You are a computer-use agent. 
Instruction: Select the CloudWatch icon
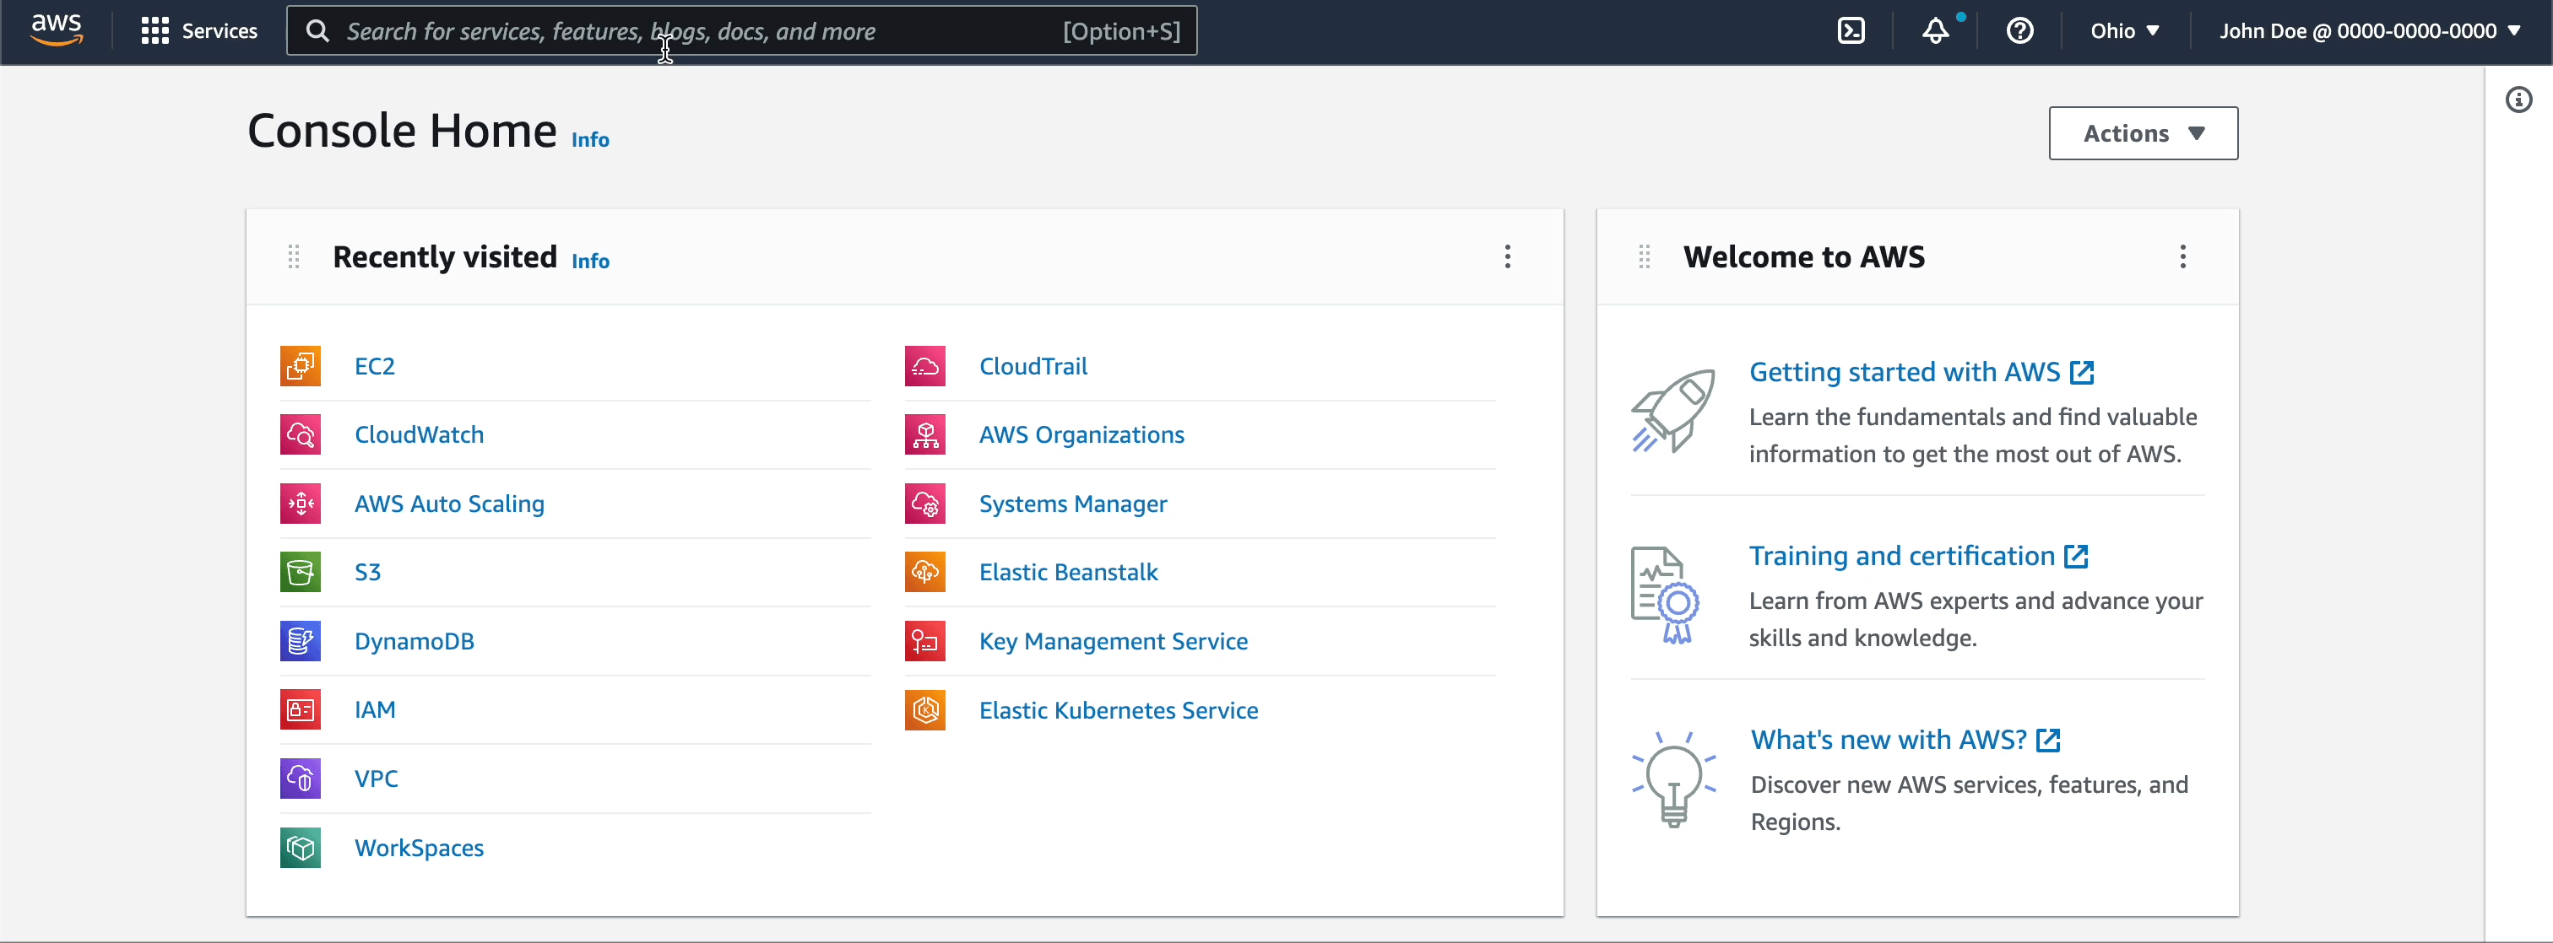[300, 434]
